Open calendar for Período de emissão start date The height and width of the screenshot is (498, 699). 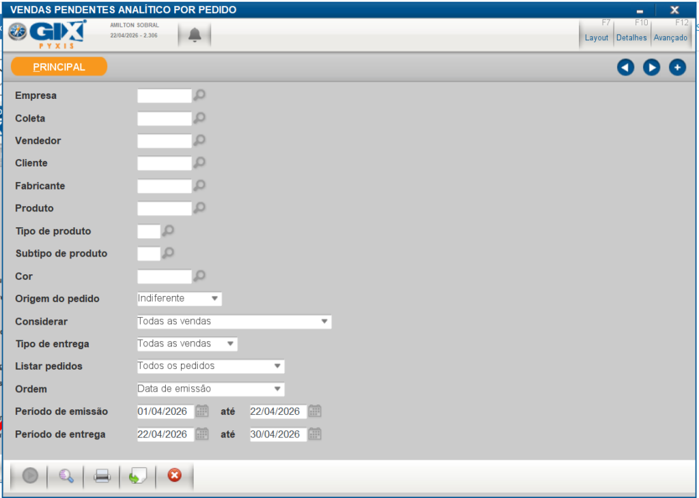[202, 411]
